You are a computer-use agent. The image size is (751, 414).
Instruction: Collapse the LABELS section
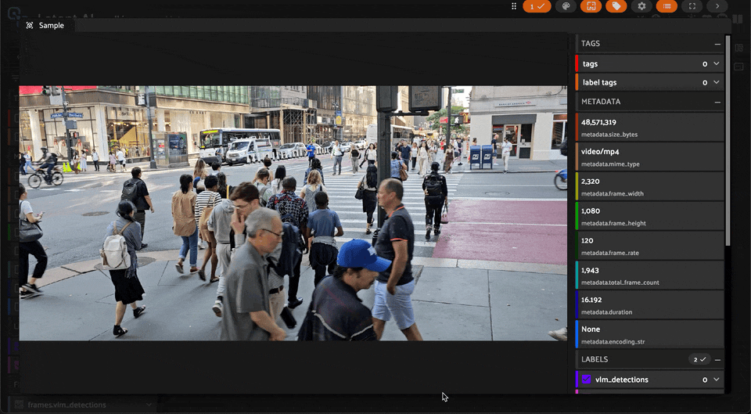tap(717, 359)
